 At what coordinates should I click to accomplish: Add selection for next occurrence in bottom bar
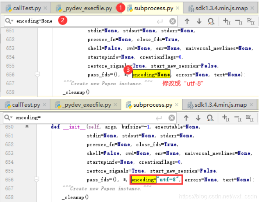pyautogui.click(x=226, y=118)
